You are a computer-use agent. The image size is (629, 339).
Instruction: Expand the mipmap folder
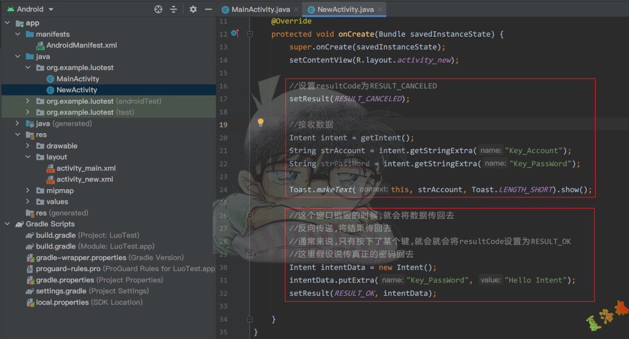[28, 191]
